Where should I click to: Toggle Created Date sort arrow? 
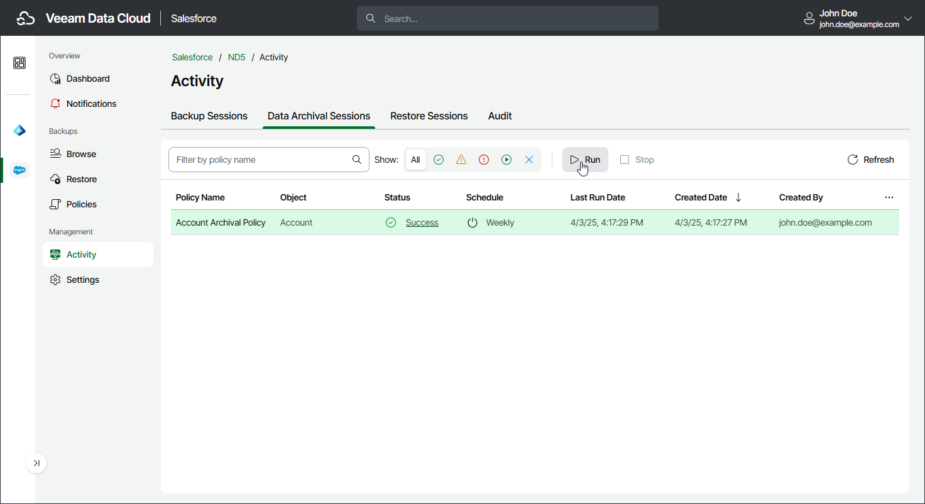[738, 197]
